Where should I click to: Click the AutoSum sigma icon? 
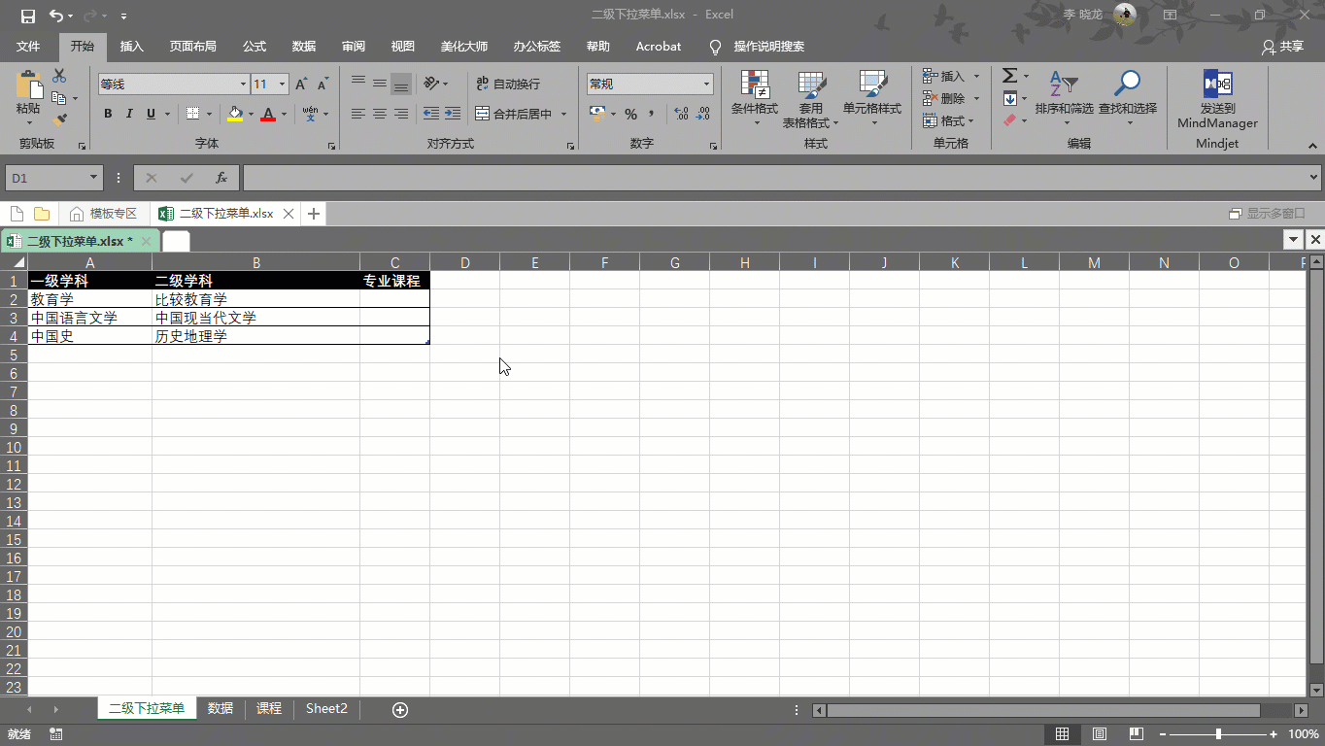click(x=1010, y=76)
